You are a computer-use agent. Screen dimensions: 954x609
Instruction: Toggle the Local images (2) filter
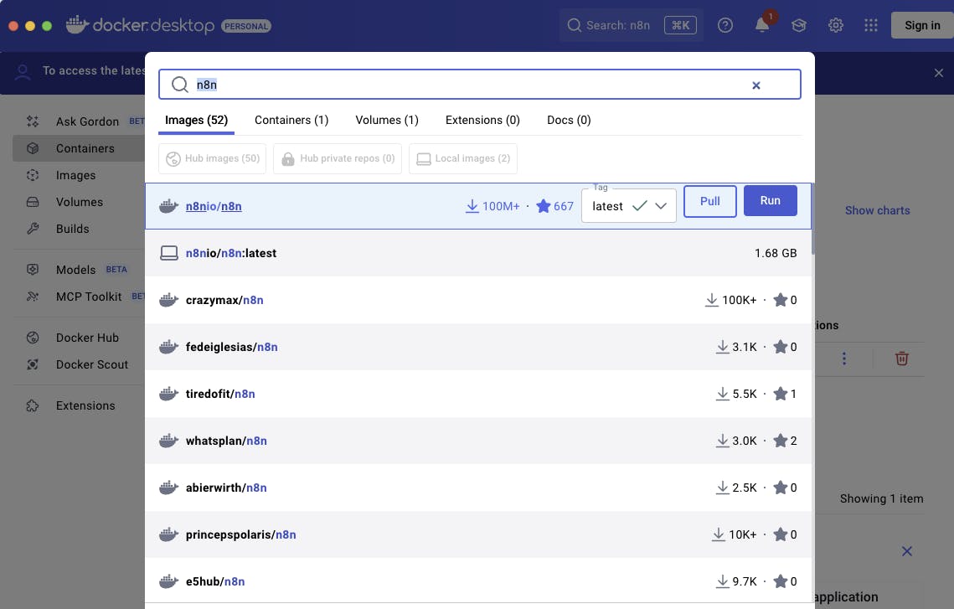pos(463,159)
